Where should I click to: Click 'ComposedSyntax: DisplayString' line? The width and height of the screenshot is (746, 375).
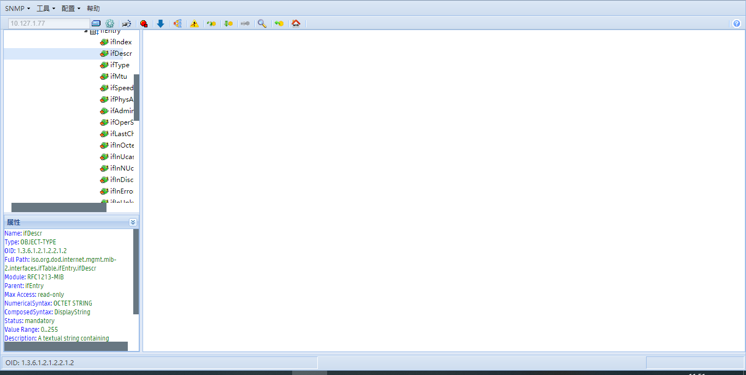48,312
